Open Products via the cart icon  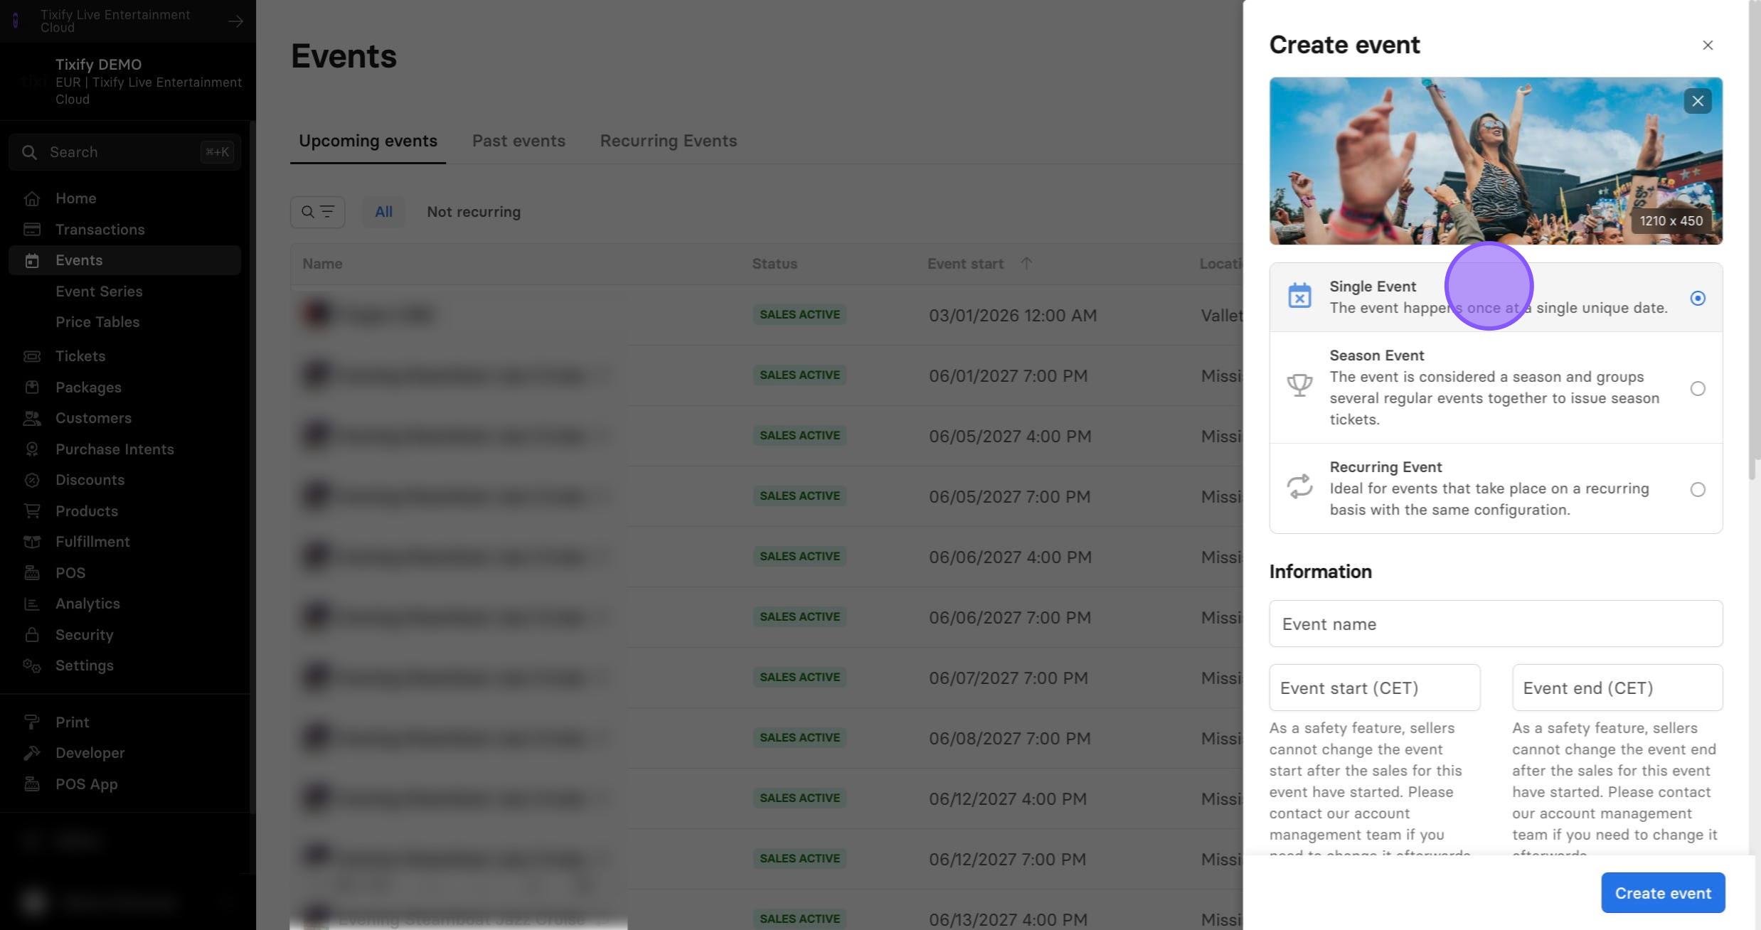(x=31, y=511)
